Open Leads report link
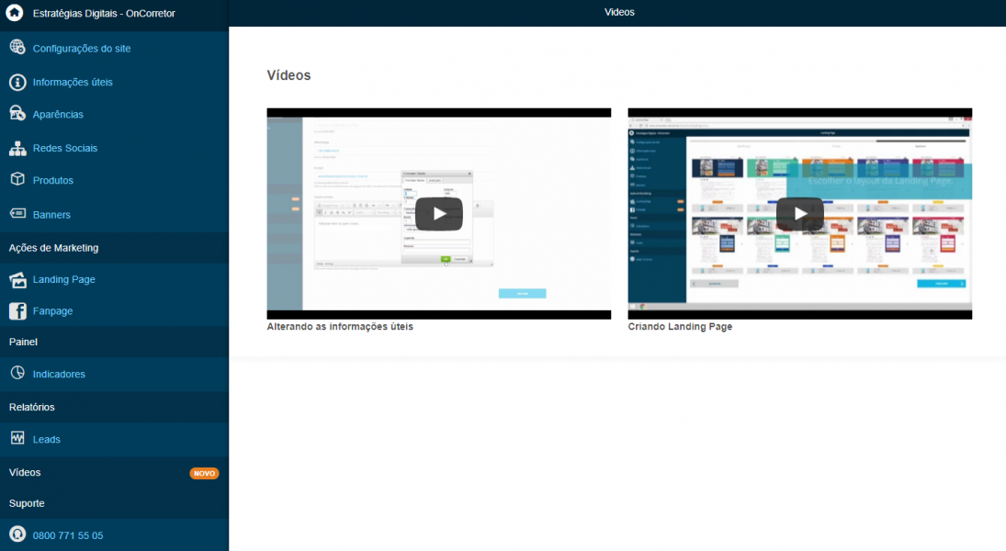The image size is (1006, 551). point(46,439)
